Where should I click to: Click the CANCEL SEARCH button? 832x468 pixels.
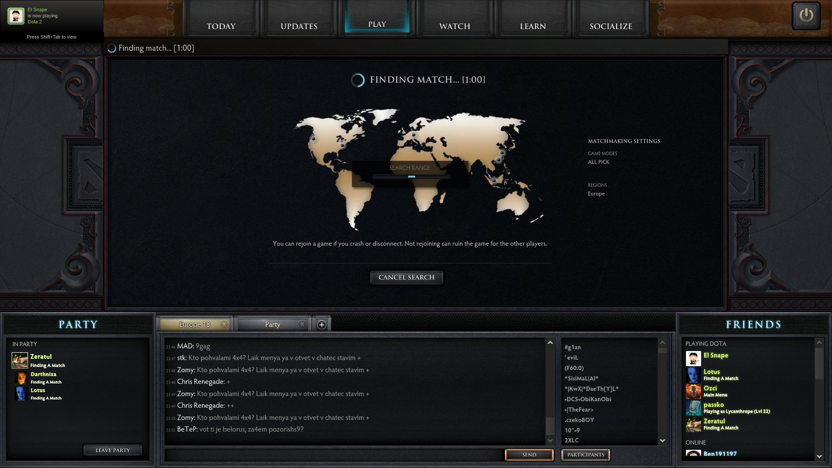point(406,277)
